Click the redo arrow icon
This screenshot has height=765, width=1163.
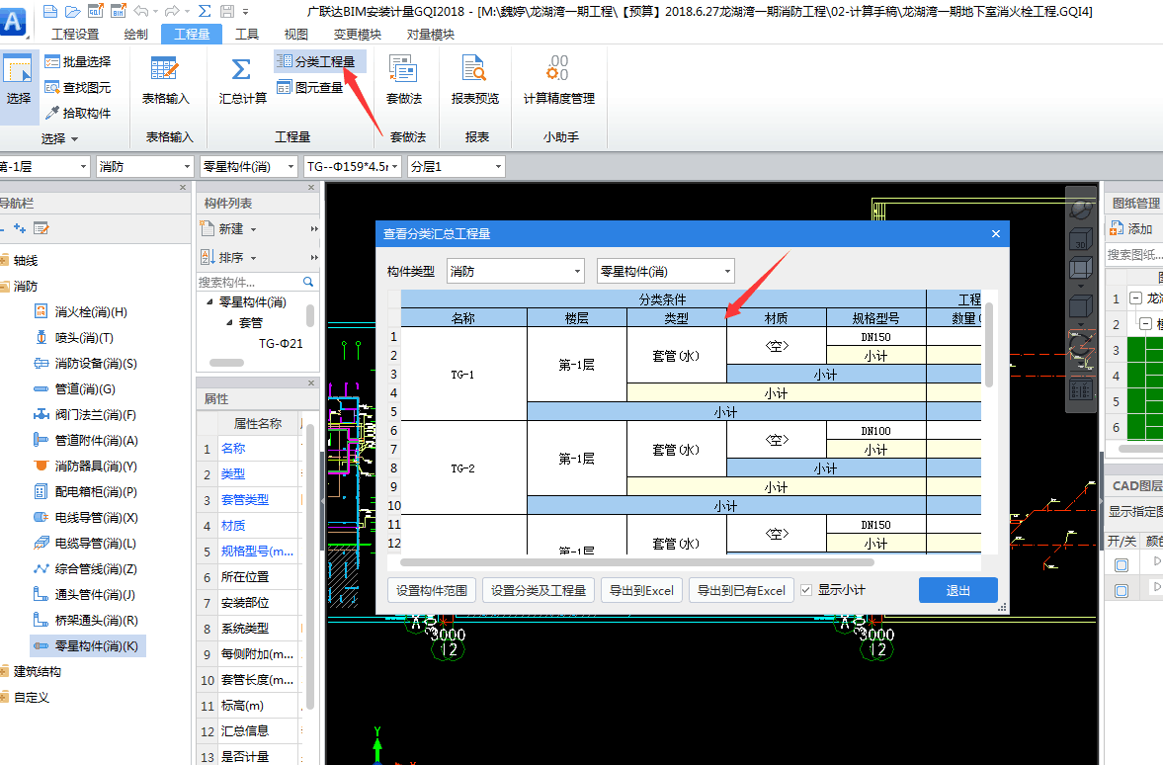coord(172,11)
